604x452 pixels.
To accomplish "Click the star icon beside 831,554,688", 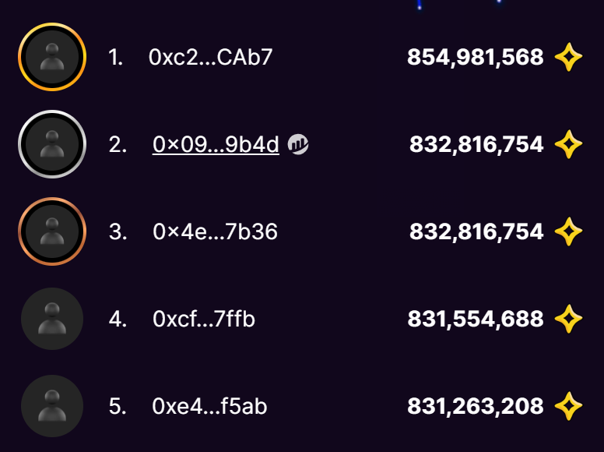I will [569, 319].
